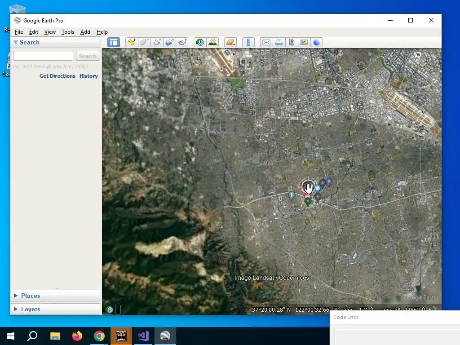This screenshot has width=460, height=345.
Task: Click the north compass indicator on map
Action: point(418,54)
